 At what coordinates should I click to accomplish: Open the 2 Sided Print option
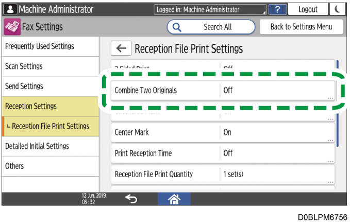(223, 67)
